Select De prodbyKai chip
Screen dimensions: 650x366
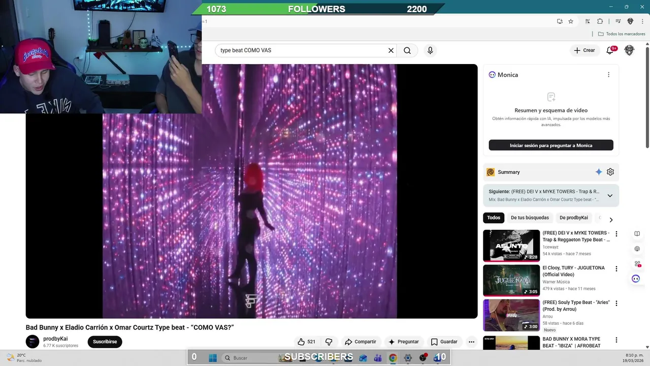pos(574,218)
